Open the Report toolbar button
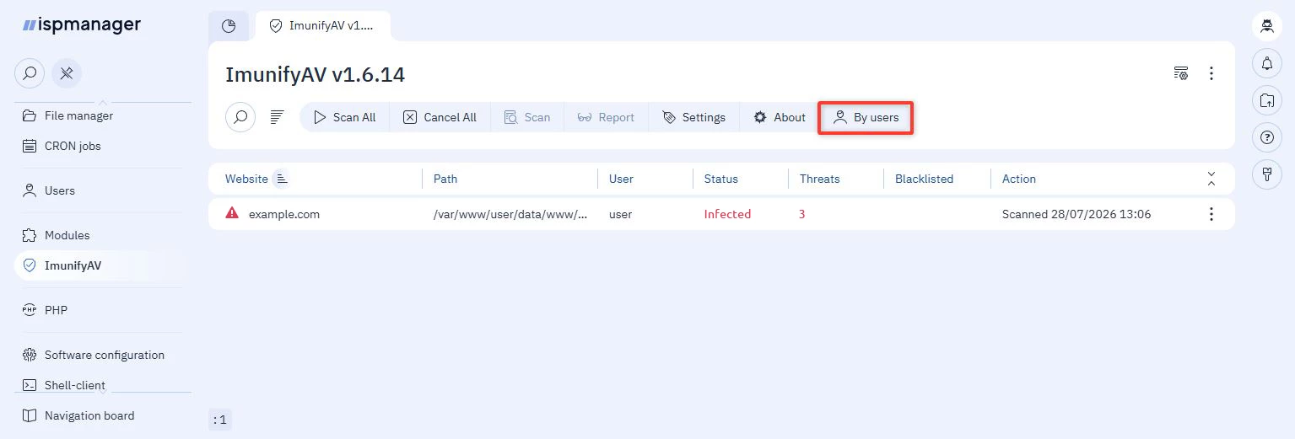This screenshot has width=1295, height=439. pyautogui.click(x=606, y=117)
